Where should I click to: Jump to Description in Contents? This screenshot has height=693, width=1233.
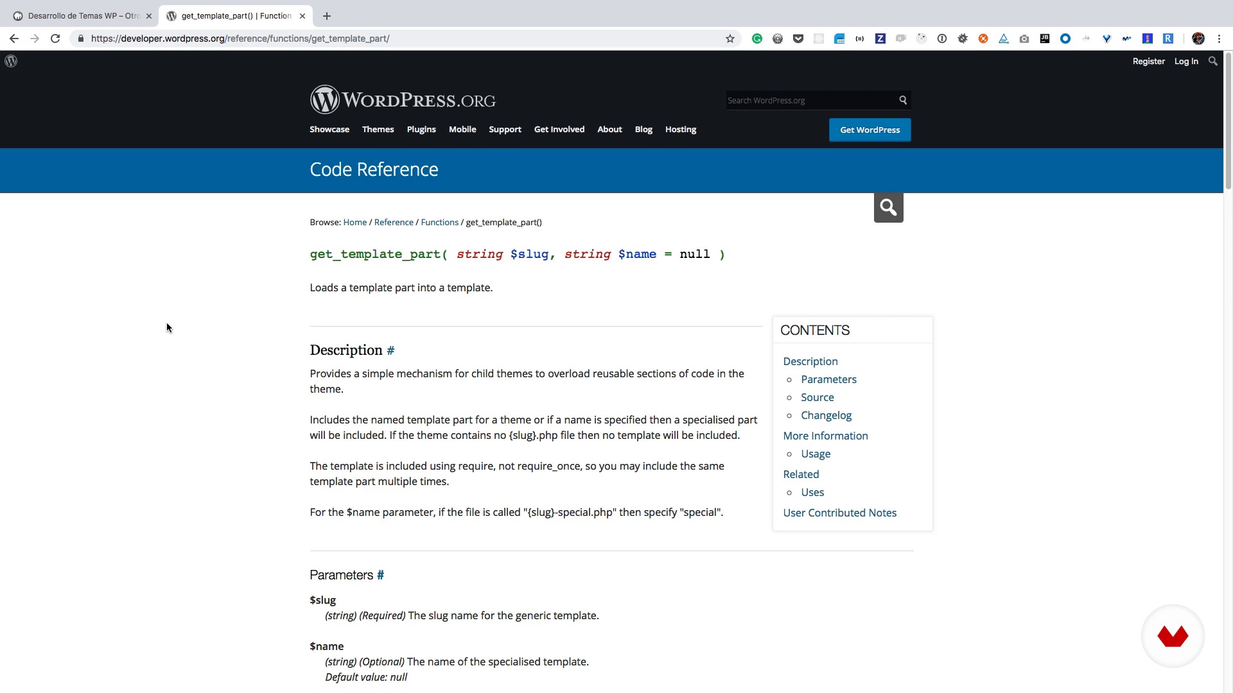point(810,361)
